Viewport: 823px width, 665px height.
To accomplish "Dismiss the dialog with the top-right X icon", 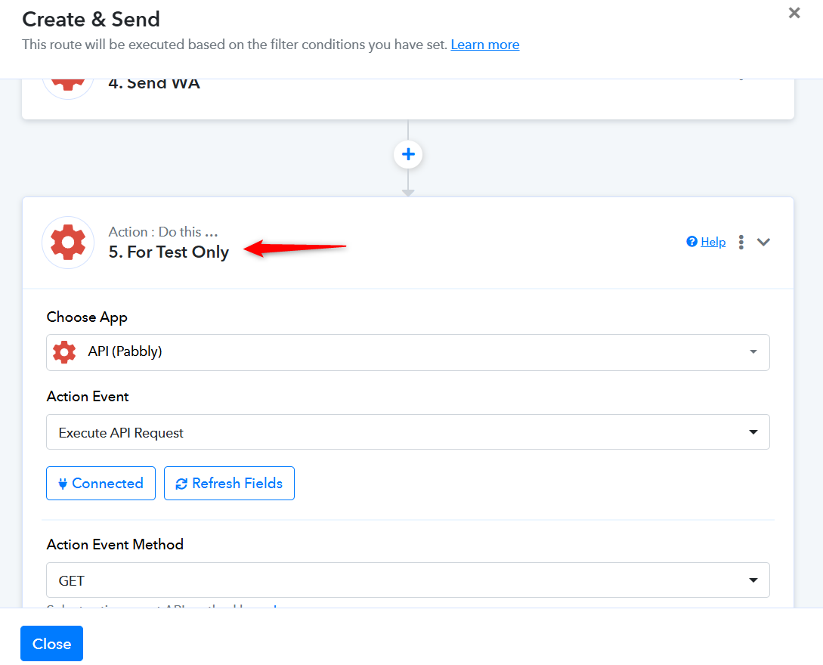I will tap(794, 13).
